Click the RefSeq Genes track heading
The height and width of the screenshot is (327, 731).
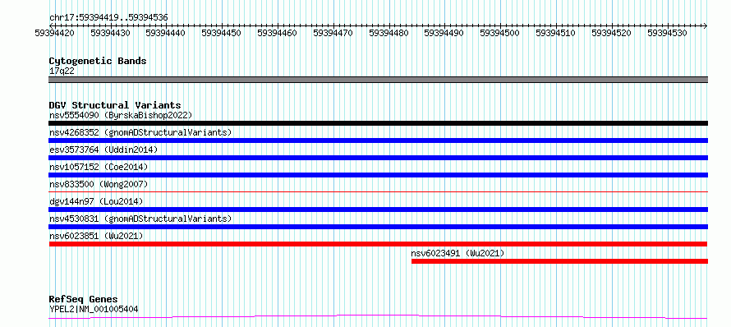click(x=83, y=299)
